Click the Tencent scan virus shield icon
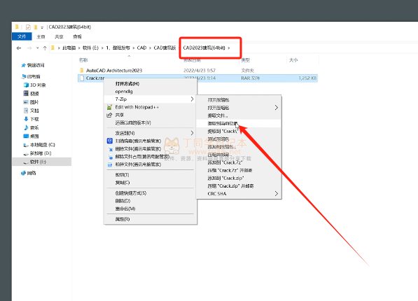The height and width of the screenshot is (301, 418). (109, 141)
